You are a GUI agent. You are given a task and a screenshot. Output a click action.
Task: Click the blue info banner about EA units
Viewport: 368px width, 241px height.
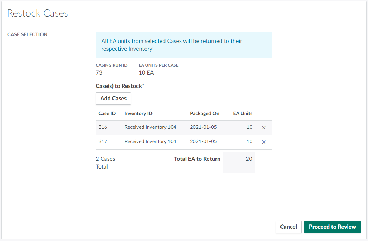click(x=183, y=45)
